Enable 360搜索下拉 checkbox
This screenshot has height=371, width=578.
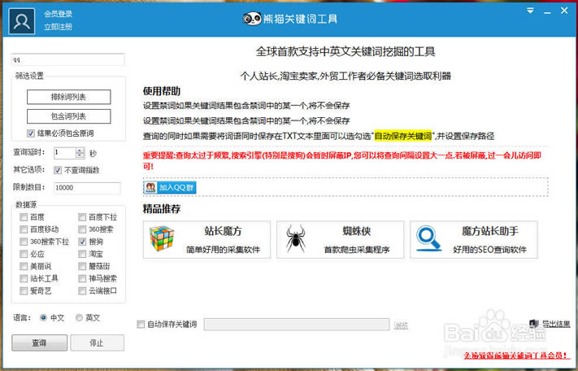click(24, 242)
